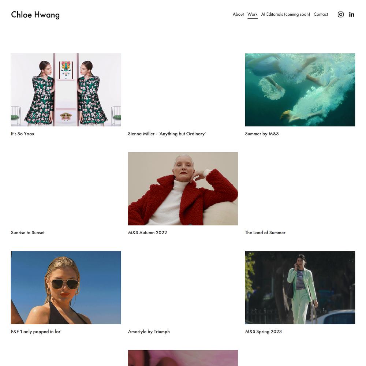Open the LinkedIn profile icon
366x366 pixels.
351,15
